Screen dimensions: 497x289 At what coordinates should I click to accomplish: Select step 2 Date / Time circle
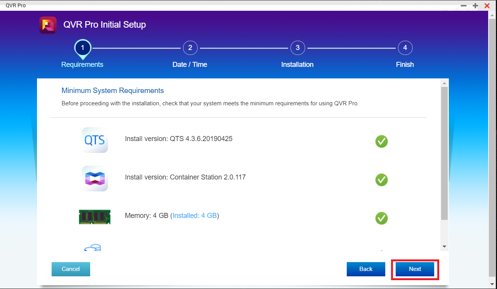[190, 48]
